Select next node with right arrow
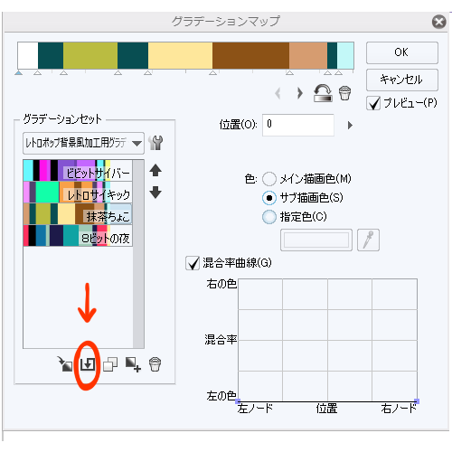Image resolution: width=452 pixels, height=452 pixels. tap(299, 93)
